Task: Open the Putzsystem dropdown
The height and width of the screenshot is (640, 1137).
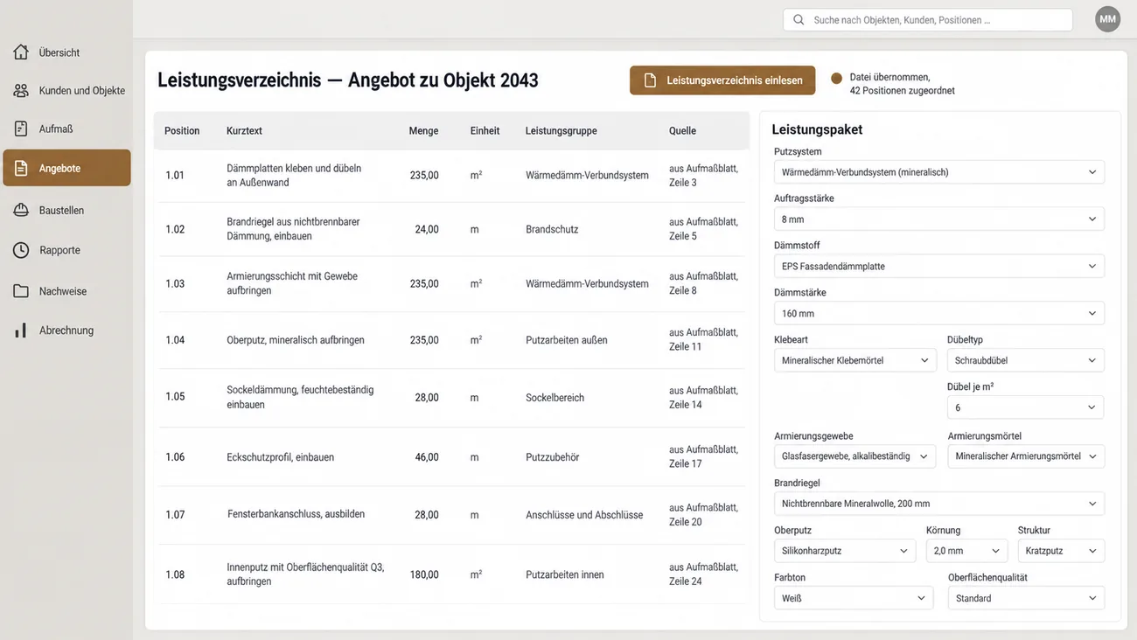Action: [x=938, y=172]
